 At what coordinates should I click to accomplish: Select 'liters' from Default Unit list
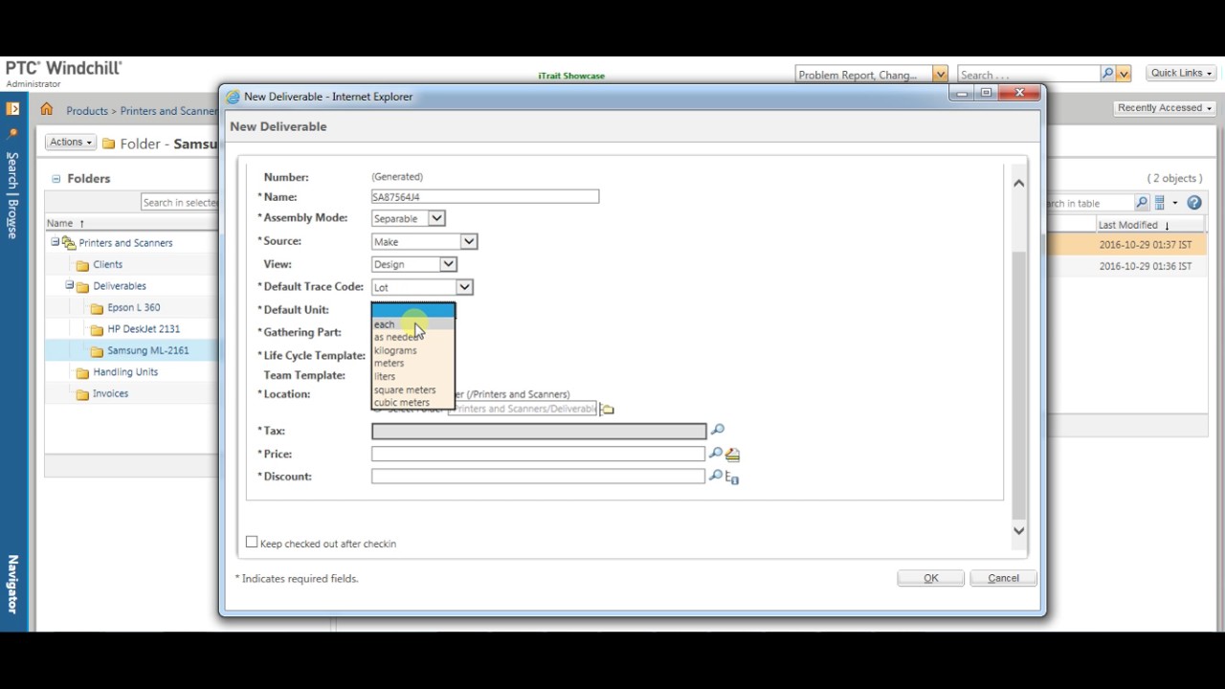(412, 376)
